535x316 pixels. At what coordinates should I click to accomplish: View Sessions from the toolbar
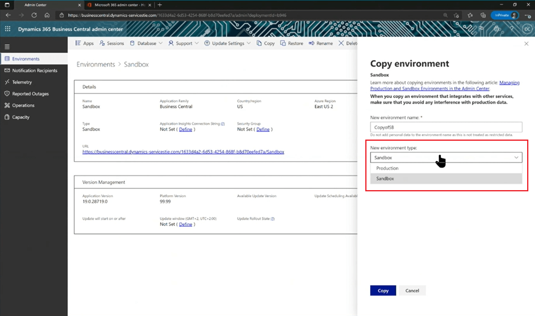[x=112, y=43]
